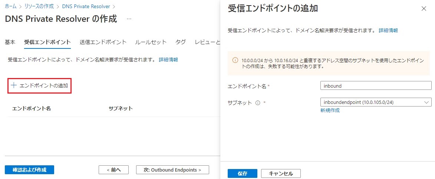This screenshot has height=179, width=435.
Task: Open the リソースの作成 breadcrumb
Action: coord(39,6)
